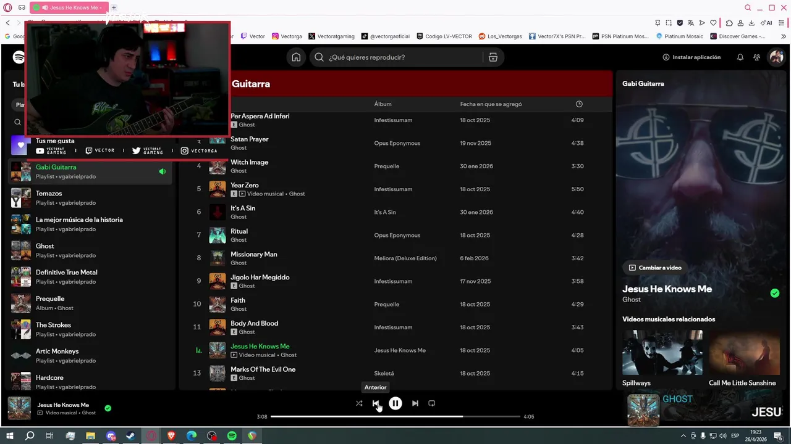Open Opera browser main menu logo
The image size is (791, 444).
[7, 7]
